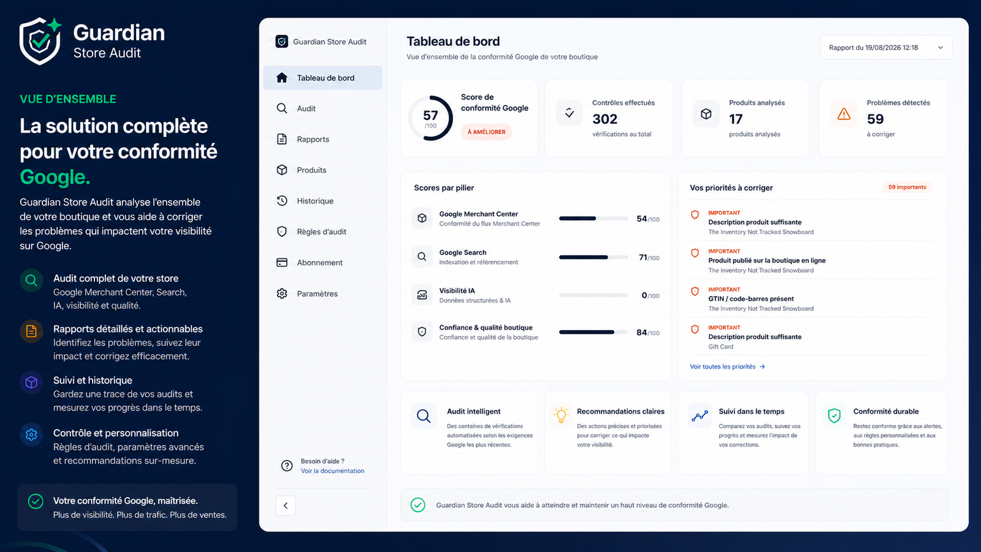
Task: Click 'Voir toutes les priorités' link
Action: coord(727,367)
